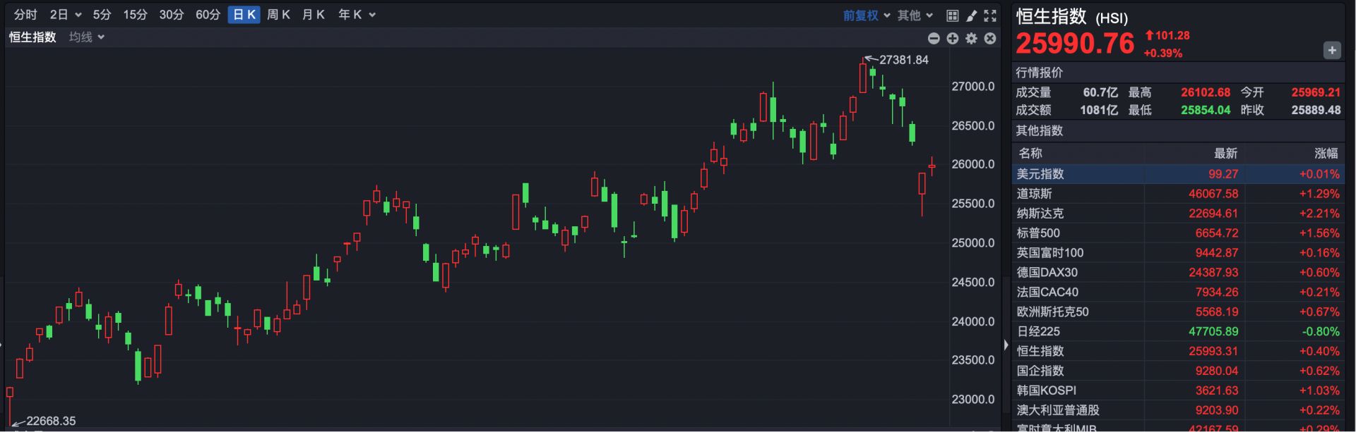Switch to 分时 intraday tab
The height and width of the screenshot is (432, 1356).
click(25, 15)
